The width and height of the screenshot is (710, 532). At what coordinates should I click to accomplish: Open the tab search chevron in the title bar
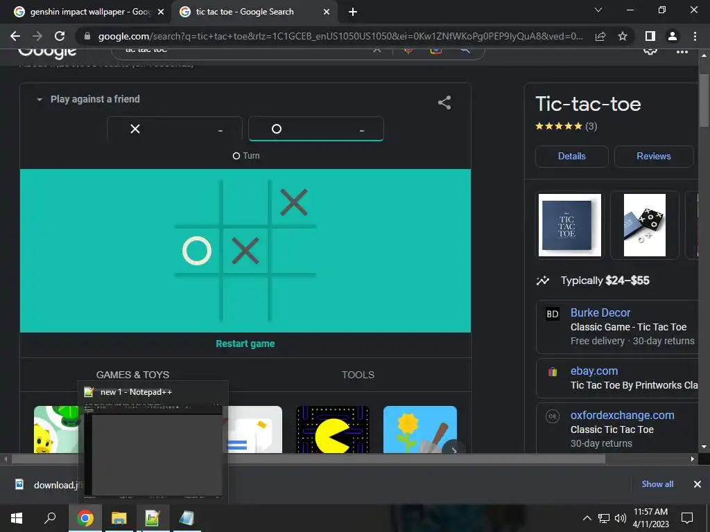598,10
